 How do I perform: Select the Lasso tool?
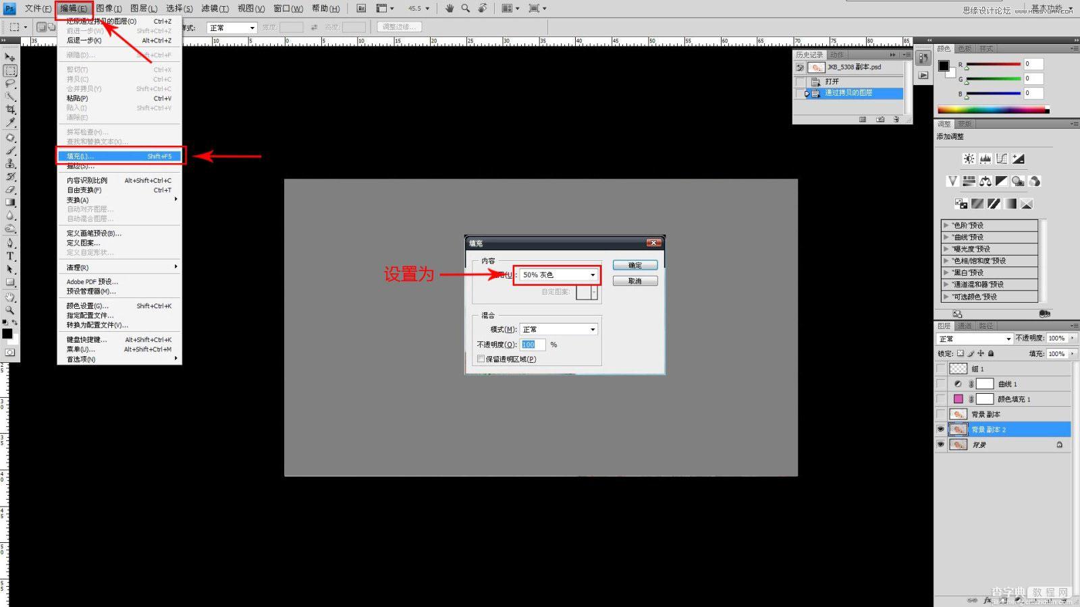10,84
